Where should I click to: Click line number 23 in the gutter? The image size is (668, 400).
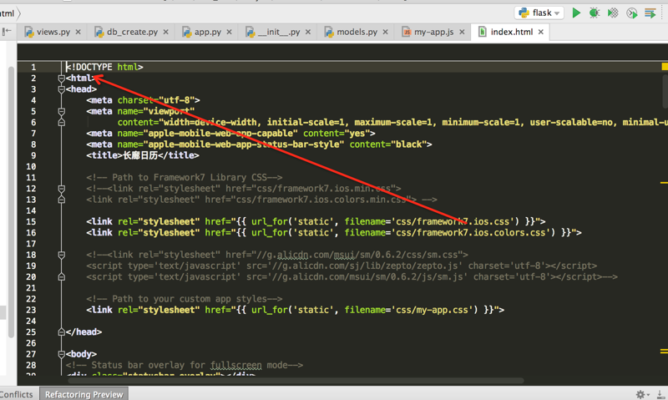[x=31, y=310]
